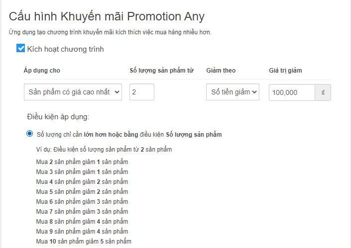Screen dimensions: 351x248
Task: Click the Giá trị giảm column header
Action: point(285,71)
